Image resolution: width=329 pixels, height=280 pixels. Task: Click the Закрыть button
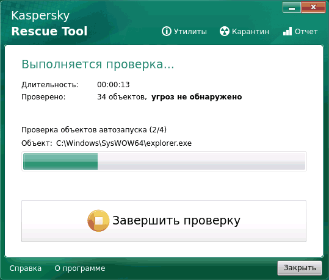coord(300,268)
